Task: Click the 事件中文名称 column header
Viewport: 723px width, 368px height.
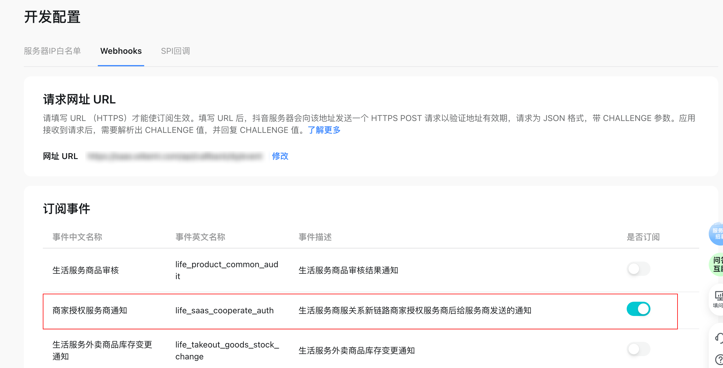Action: tap(77, 237)
